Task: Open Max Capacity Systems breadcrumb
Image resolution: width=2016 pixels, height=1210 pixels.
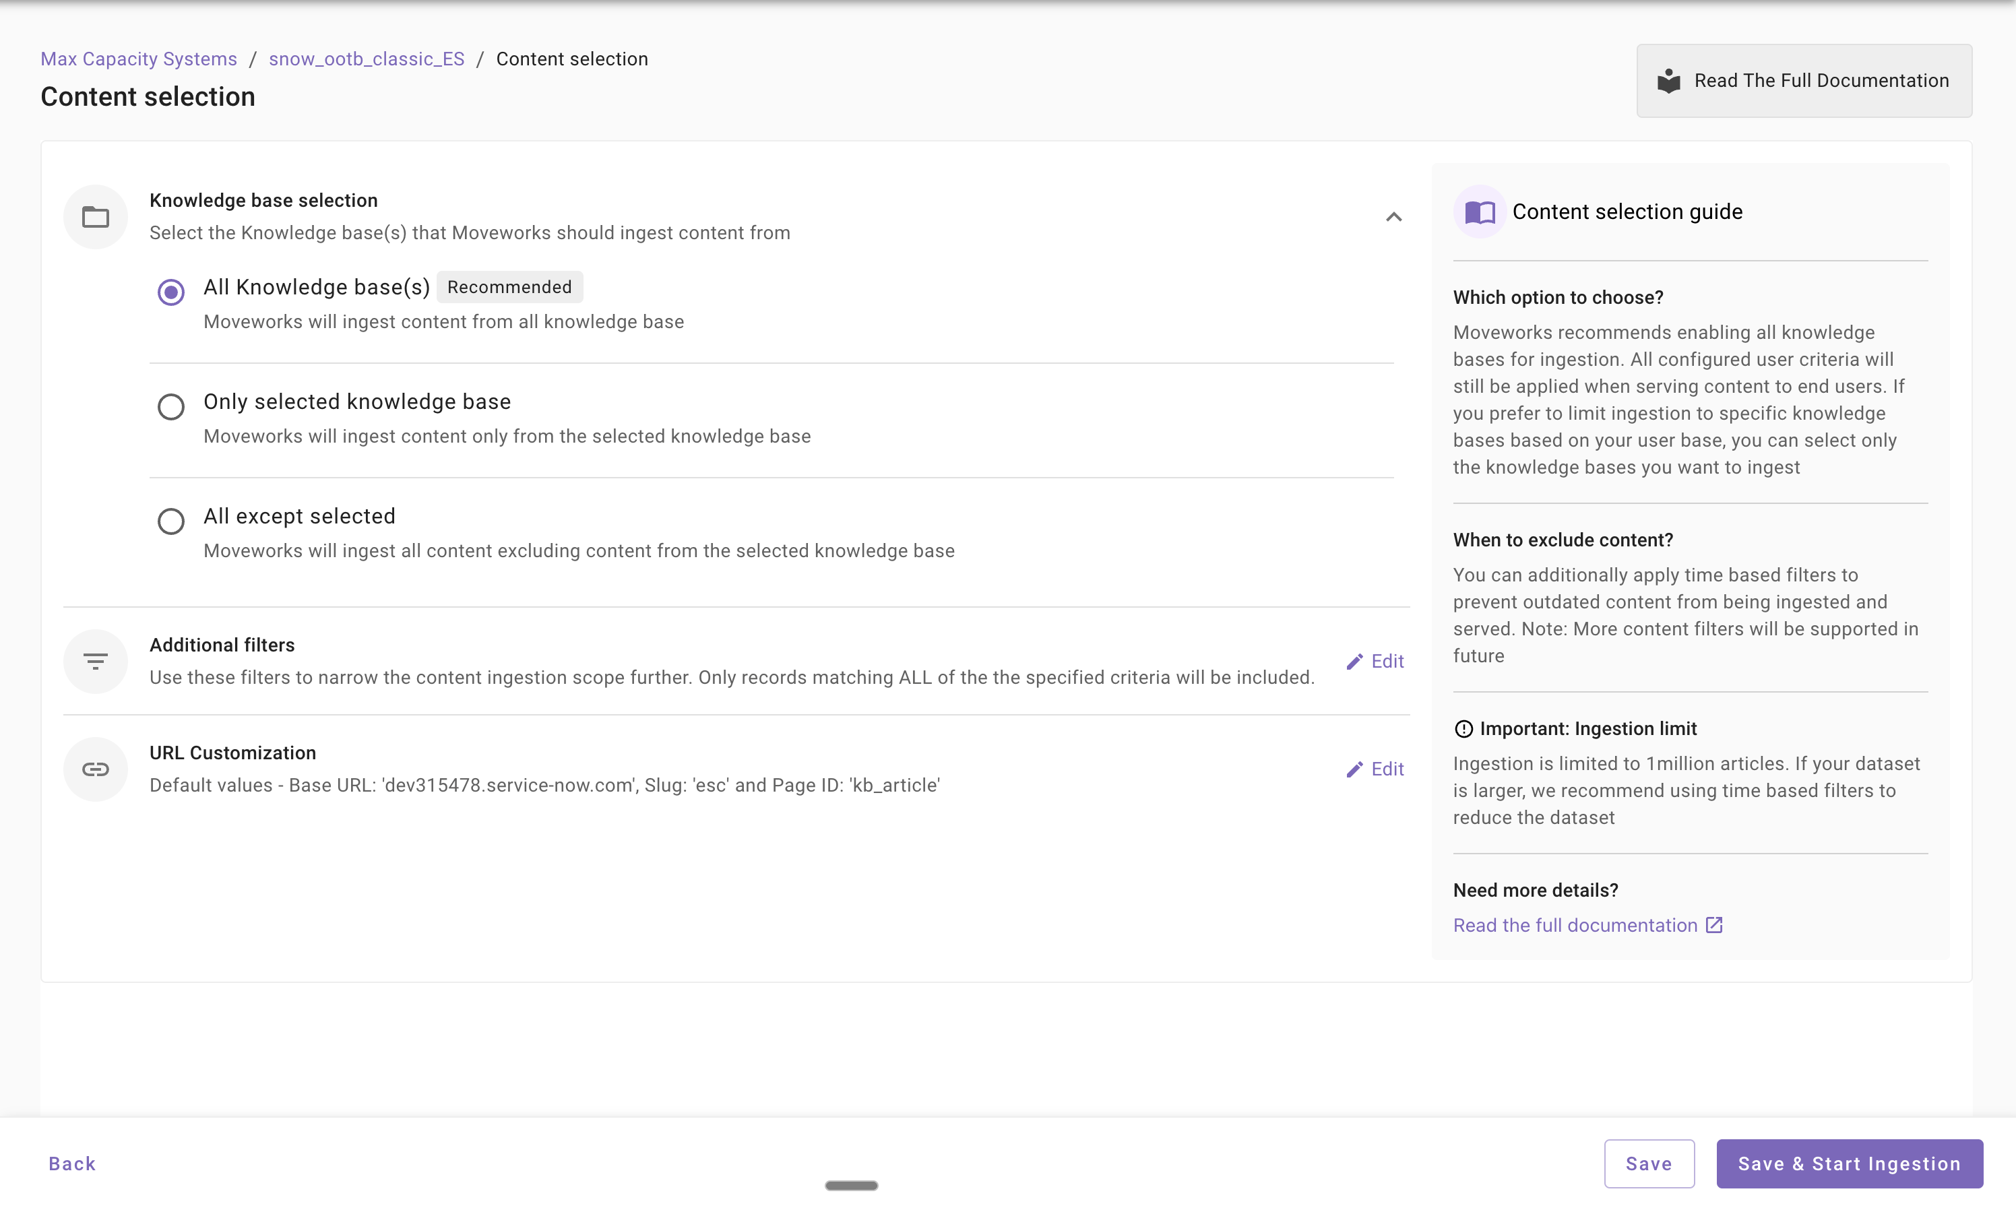Action: [x=139, y=59]
